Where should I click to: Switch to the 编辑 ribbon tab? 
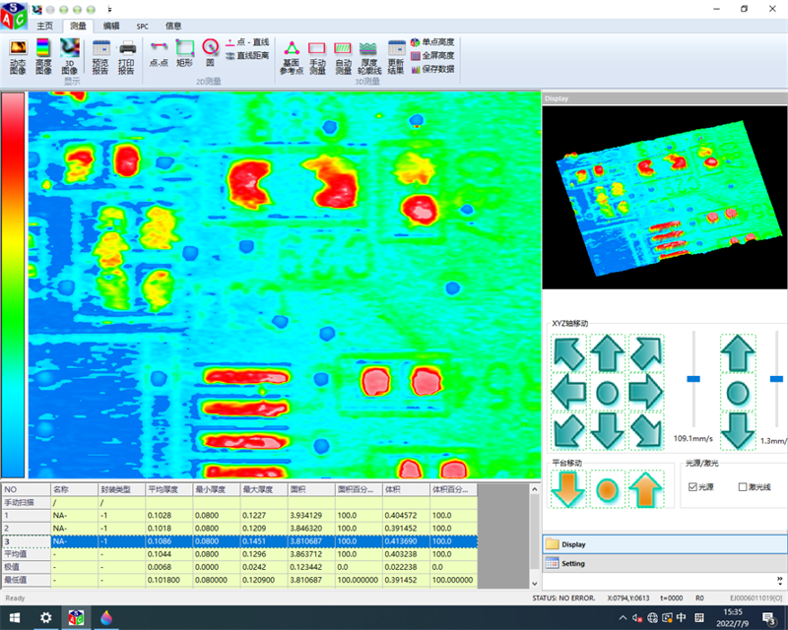tap(111, 26)
